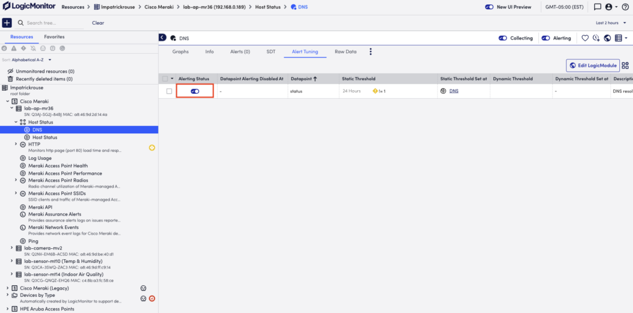
Task: Select the Alert Tuning tab
Action: point(305,52)
